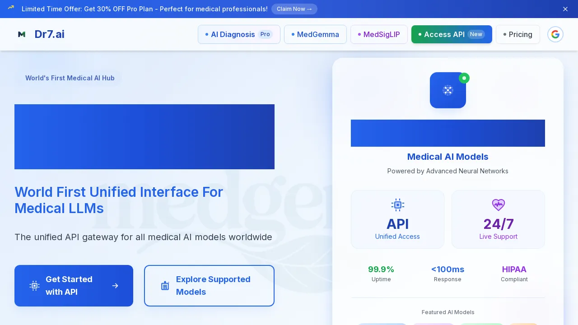Screen dimensions: 578x325
Task: Open the MedGemma page link
Action: pyautogui.click(x=315, y=34)
